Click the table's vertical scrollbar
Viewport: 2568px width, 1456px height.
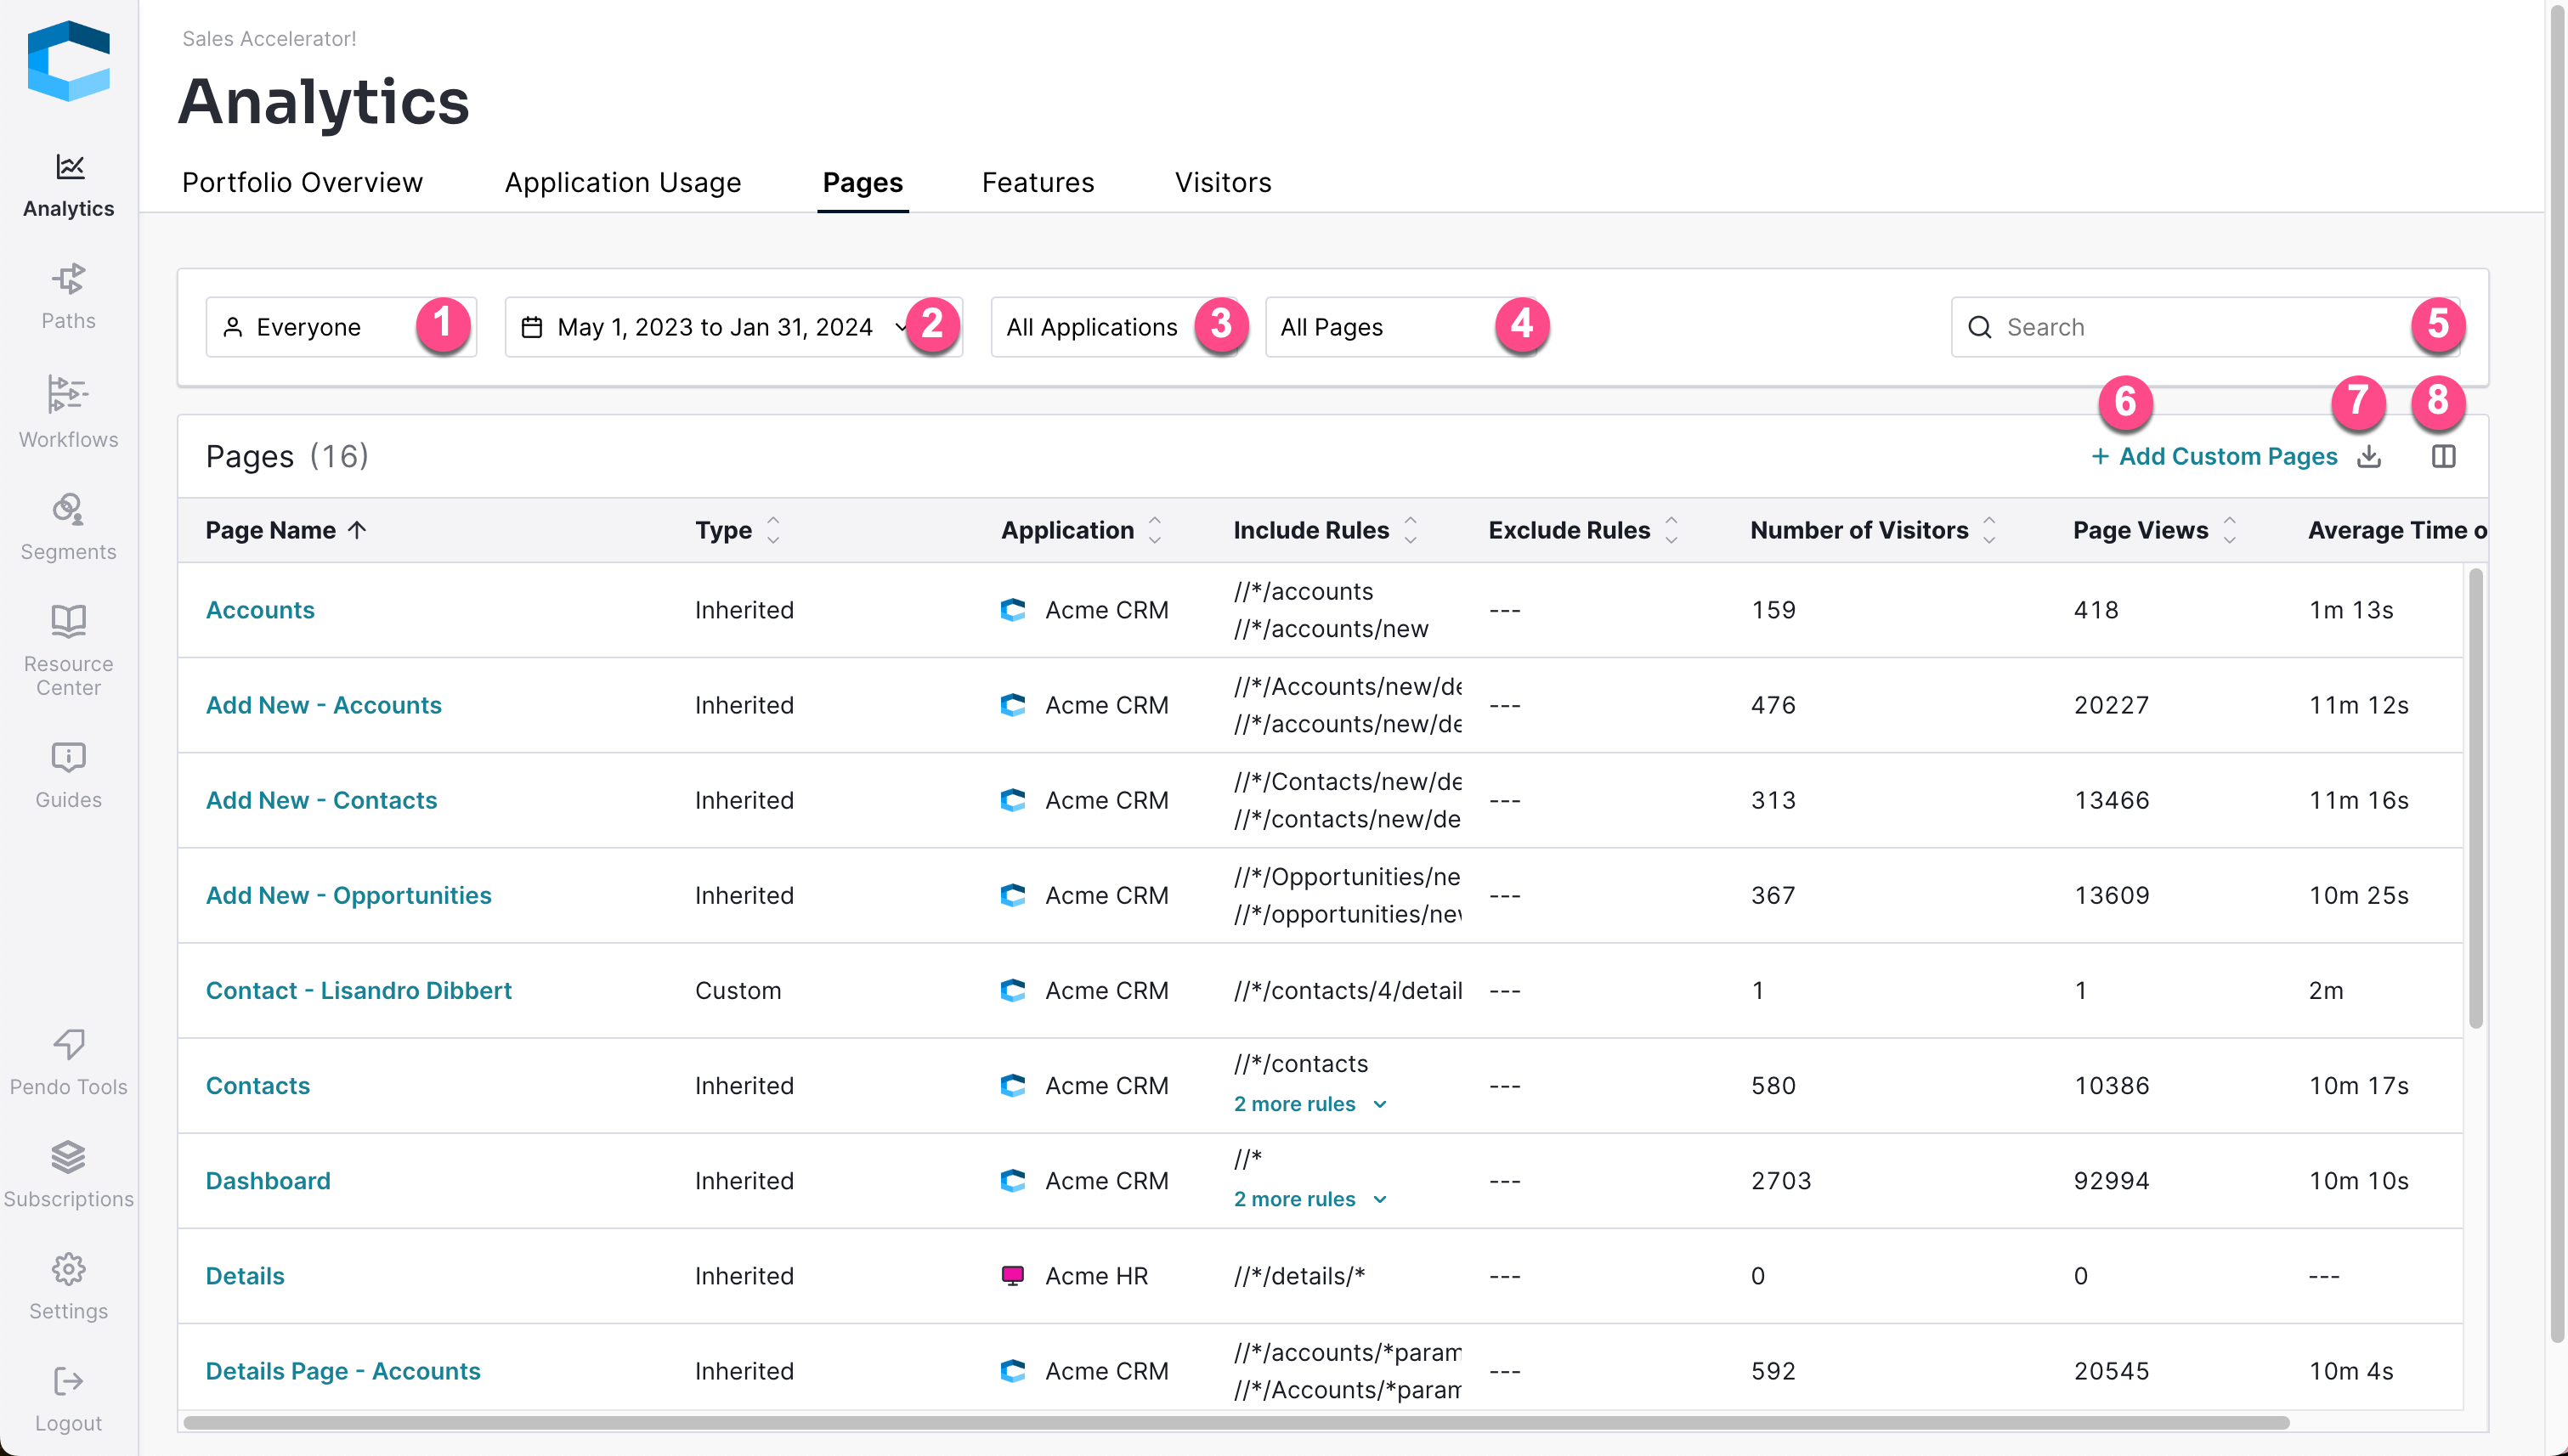(x=2476, y=798)
